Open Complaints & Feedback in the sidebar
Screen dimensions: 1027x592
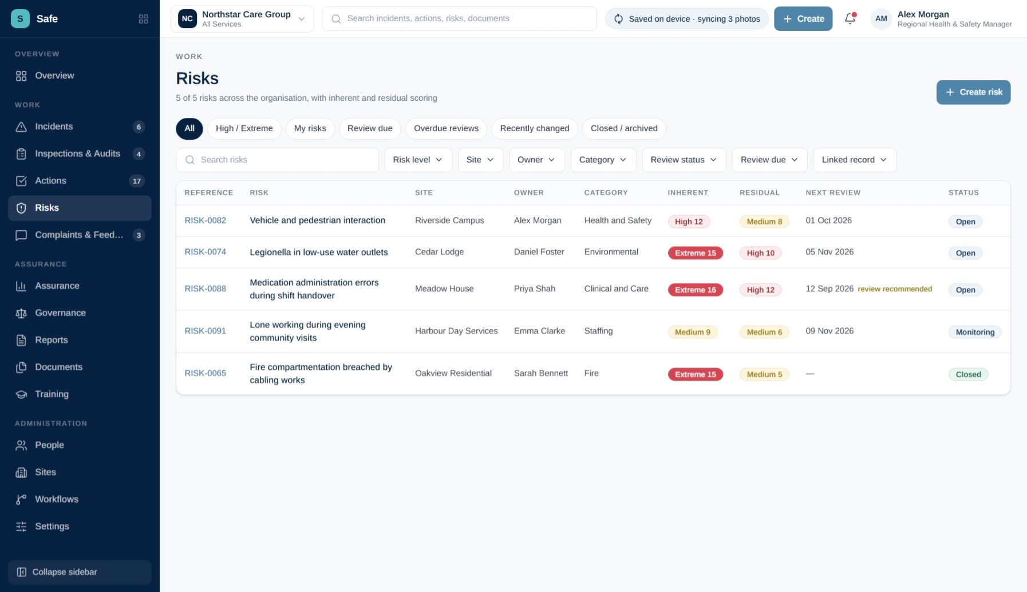tap(80, 235)
